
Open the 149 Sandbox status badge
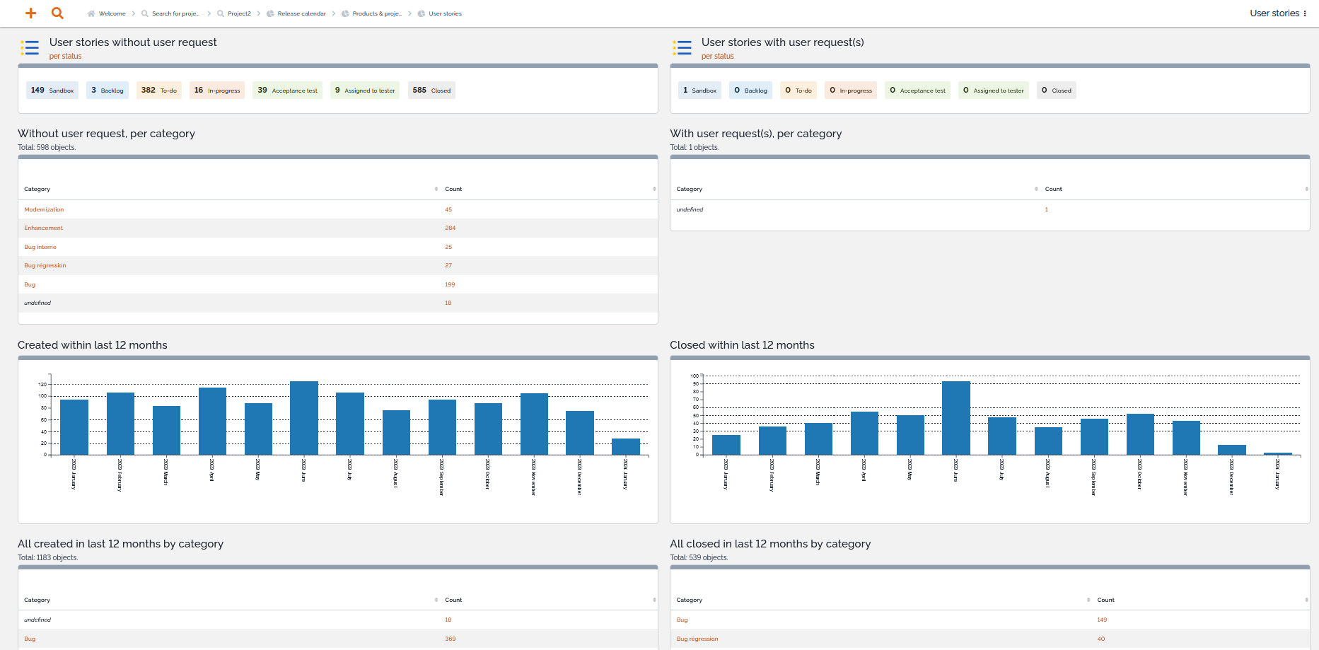click(52, 91)
